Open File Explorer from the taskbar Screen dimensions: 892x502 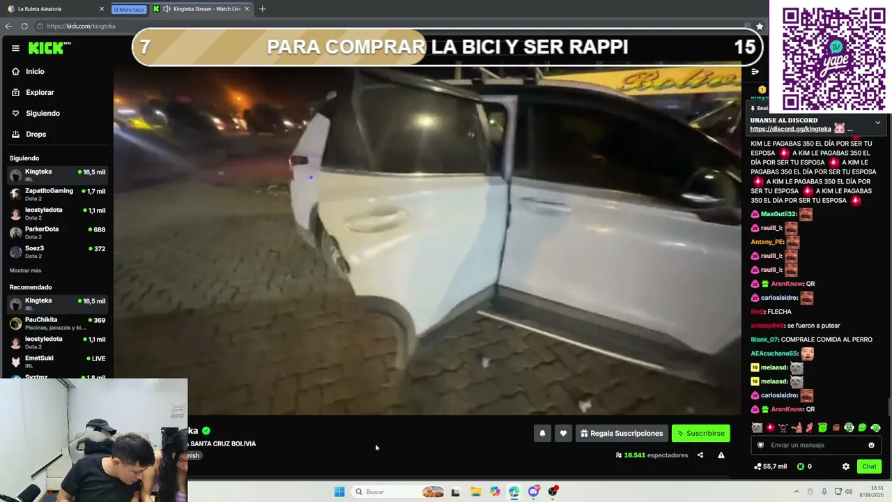coord(475,492)
